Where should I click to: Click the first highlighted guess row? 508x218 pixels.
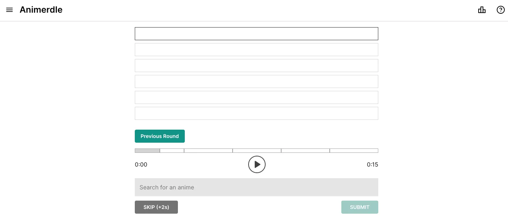tap(256, 34)
